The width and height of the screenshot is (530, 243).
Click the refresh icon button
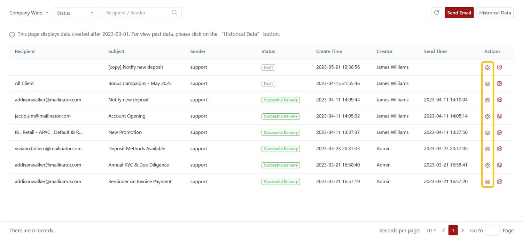click(436, 13)
